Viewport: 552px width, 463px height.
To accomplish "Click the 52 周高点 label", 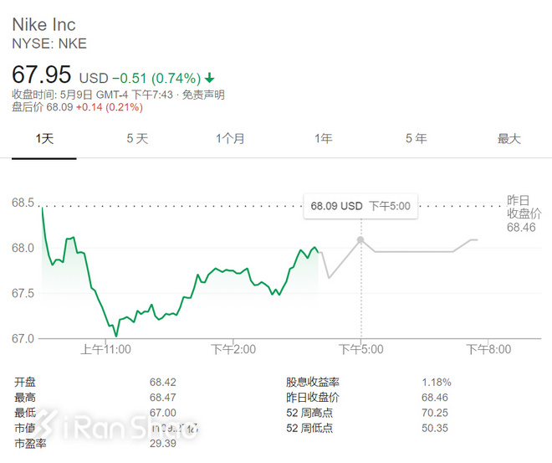I will coord(309,413).
